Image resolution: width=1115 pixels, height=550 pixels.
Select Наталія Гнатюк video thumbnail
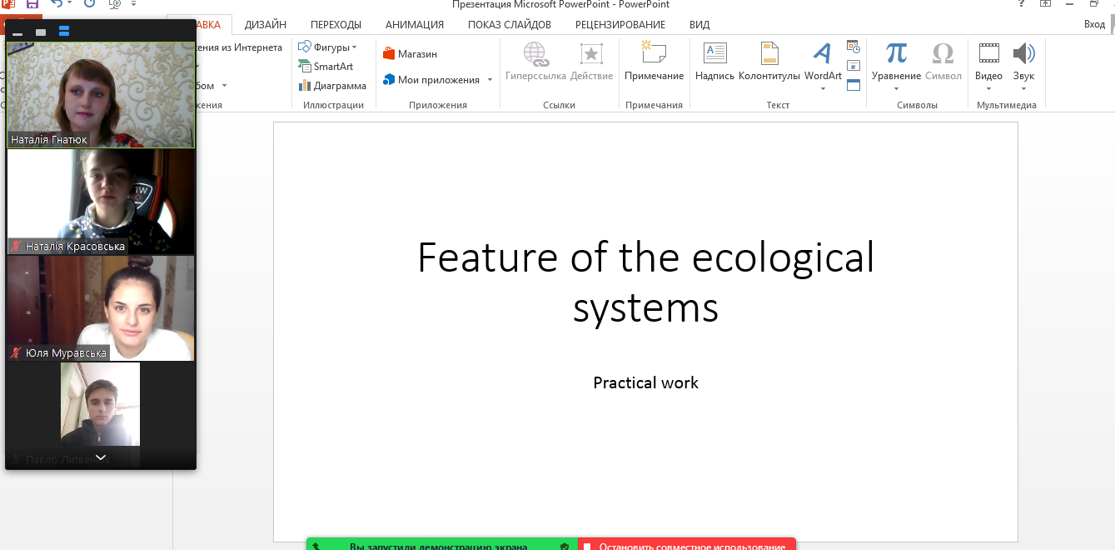pyautogui.click(x=101, y=95)
